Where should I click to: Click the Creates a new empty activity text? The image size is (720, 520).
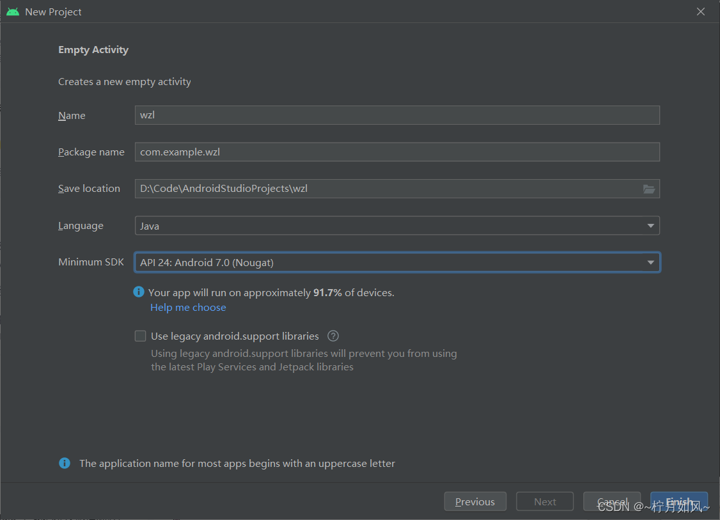[x=125, y=82]
